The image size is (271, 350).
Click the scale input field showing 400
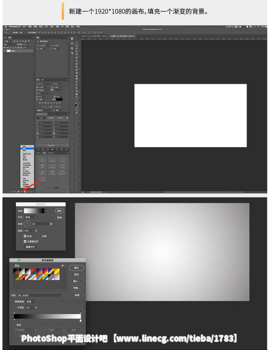click(28, 231)
